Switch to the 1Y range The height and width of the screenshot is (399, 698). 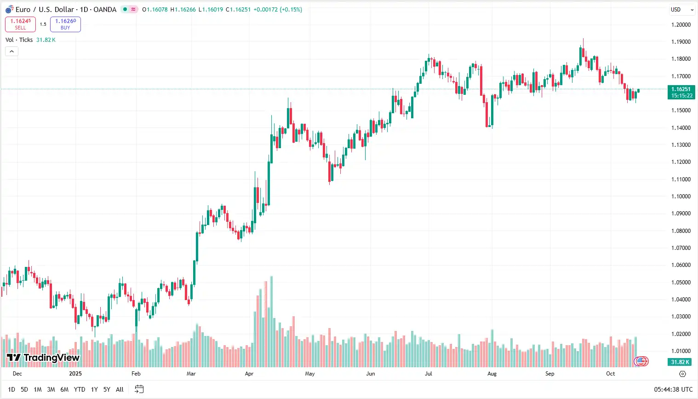94,389
